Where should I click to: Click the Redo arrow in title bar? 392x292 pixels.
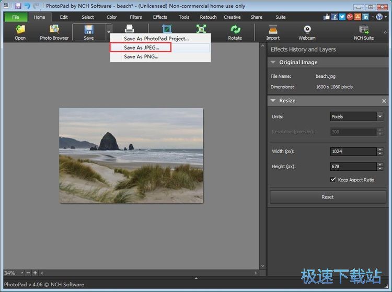coord(36,6)
